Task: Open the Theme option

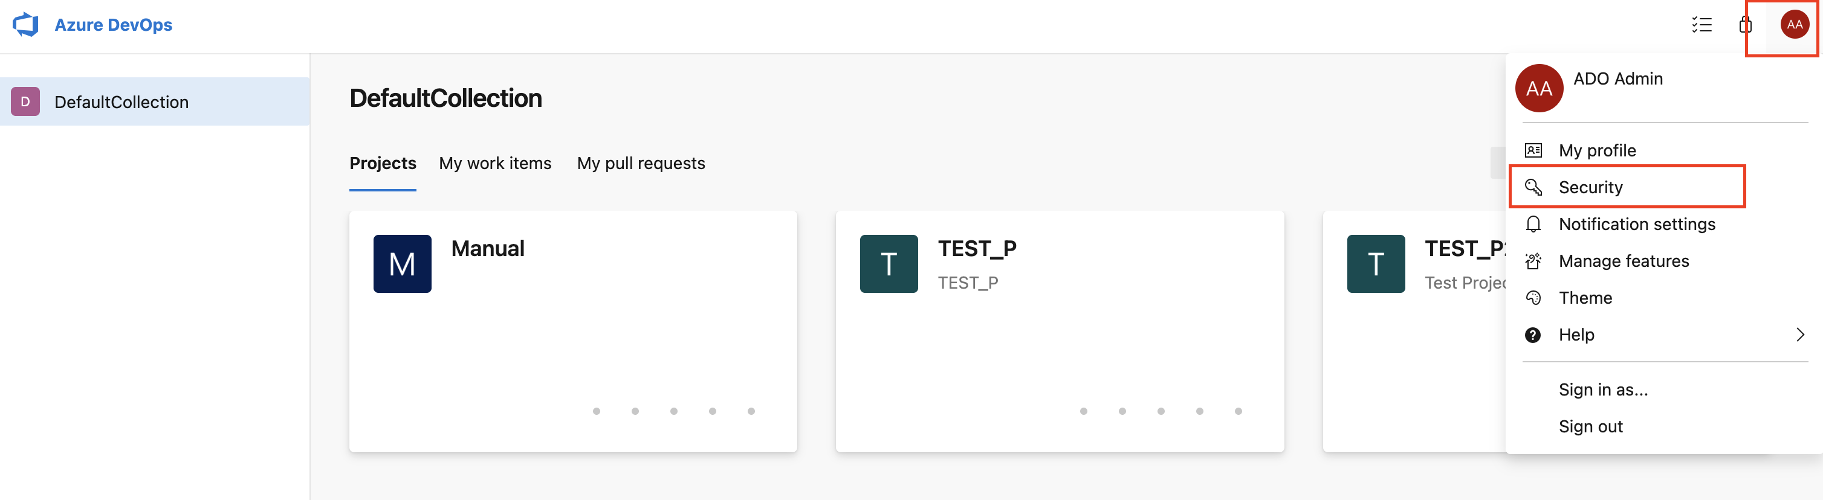Action: (x=1585, y=298)
